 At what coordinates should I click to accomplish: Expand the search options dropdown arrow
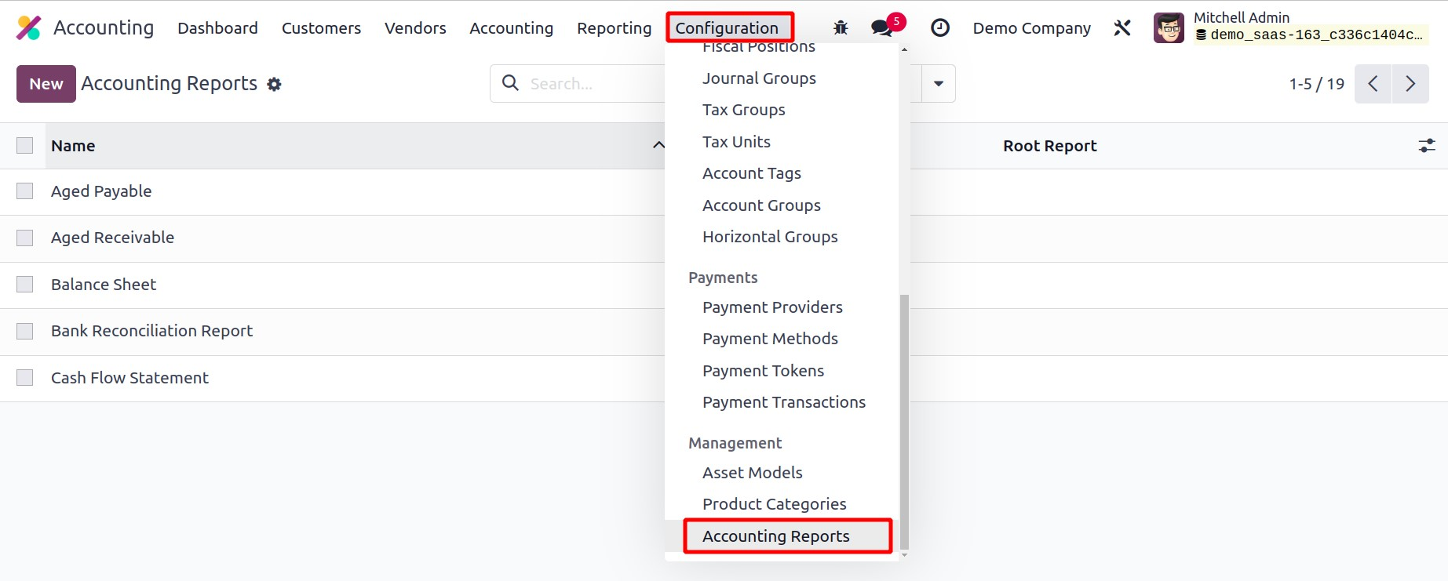938,84
